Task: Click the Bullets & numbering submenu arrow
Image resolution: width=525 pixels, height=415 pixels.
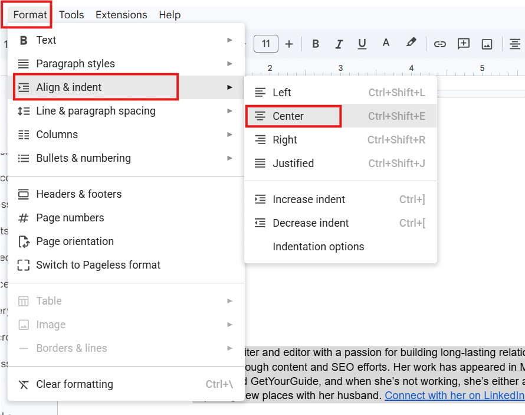Action: pyautogui.click(x=229, y=158)
